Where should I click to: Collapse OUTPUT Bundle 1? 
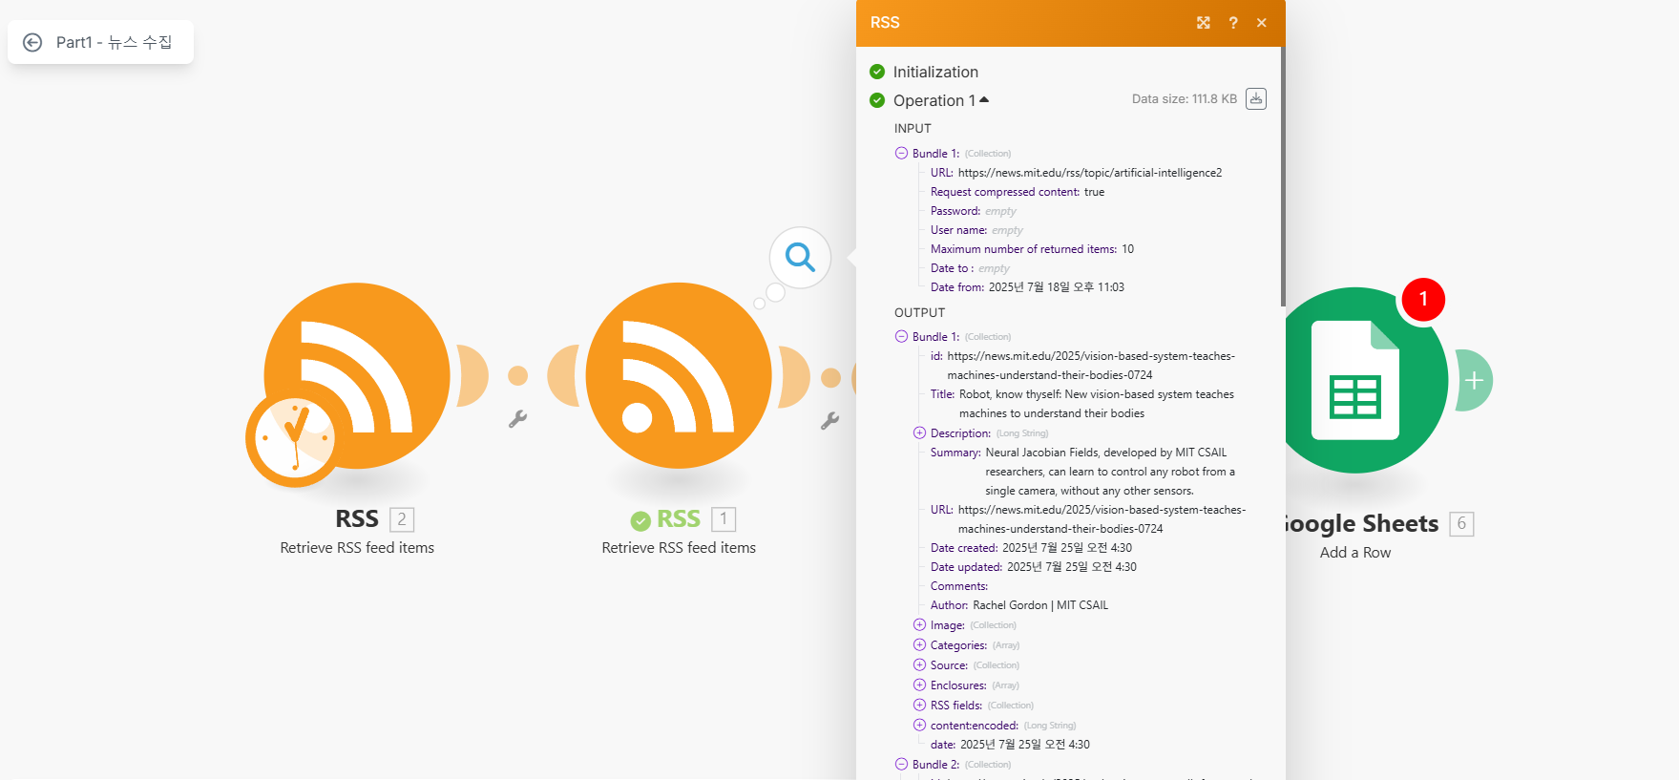tap(901, 336)
